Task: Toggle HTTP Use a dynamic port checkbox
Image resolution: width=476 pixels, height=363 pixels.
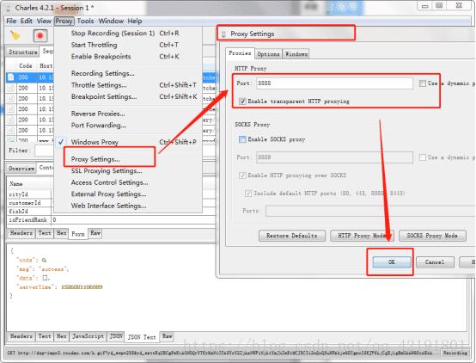Action: point(422,83)
